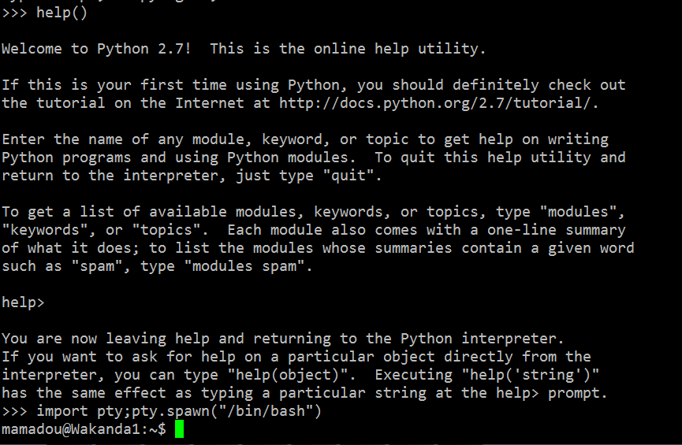Click the mamadou@Wakanda1 bash prompt
The image size is (682, 445).
point(84,429)
